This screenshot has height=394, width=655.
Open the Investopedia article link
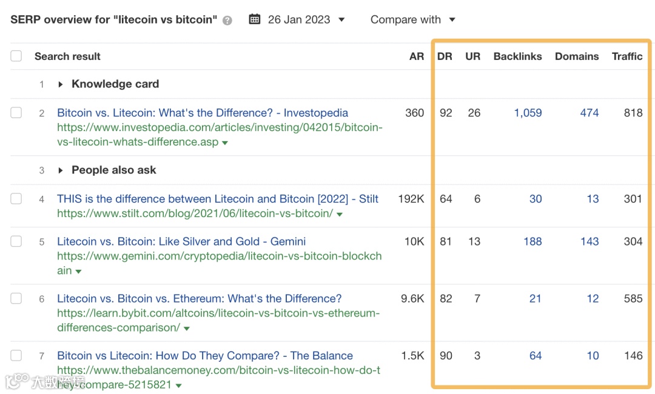202,113
